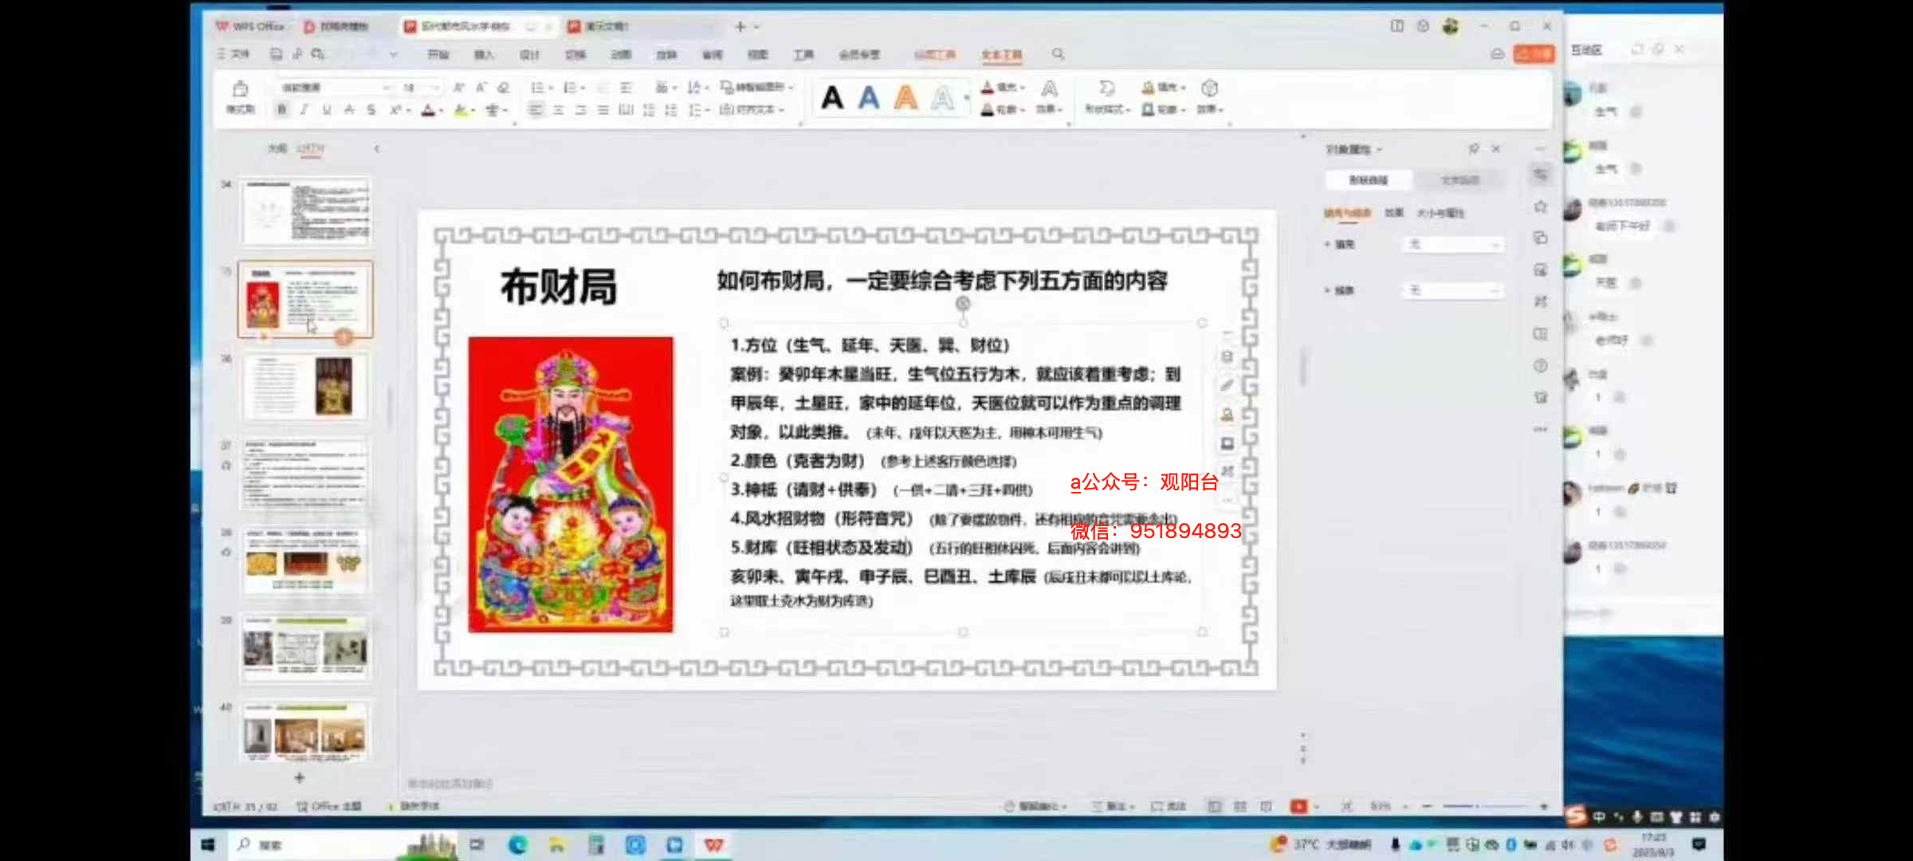Switch to text options button in properties panel

(1459, 180)
